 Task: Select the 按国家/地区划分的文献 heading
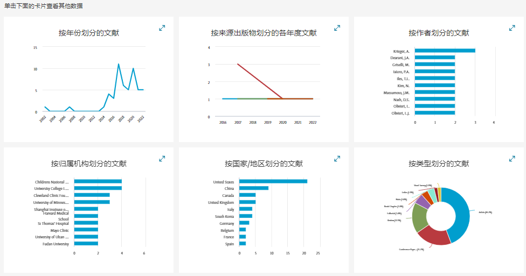coord(264,164)
